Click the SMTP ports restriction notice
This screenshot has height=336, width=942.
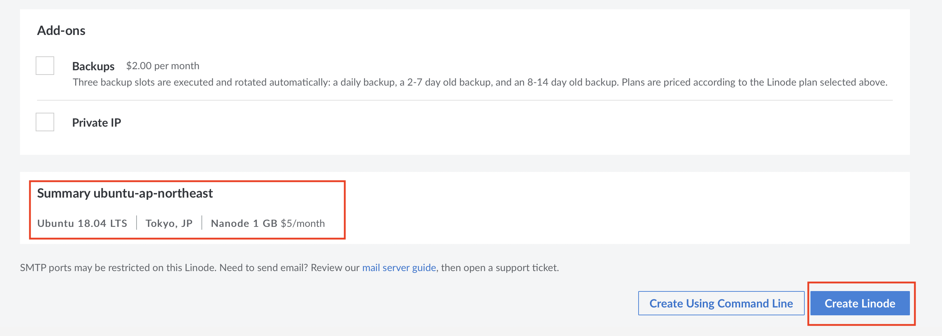pos(289,268)
